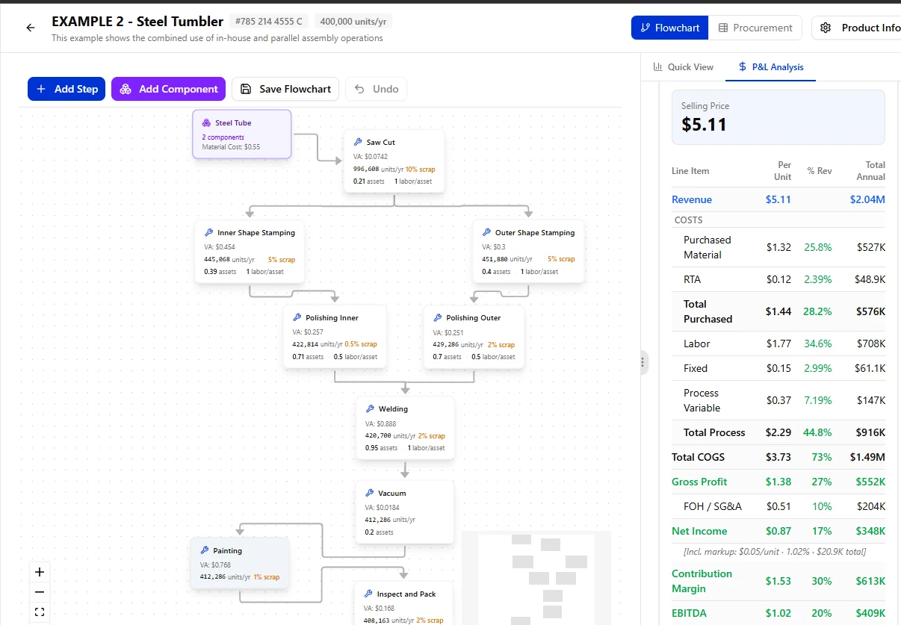Click the Product Info gear icon

826,28
